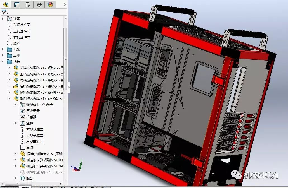Collapse the 侧挡板装配体<1> subassembly
Screen dimensions: 288x188
[x=9, y=98]
